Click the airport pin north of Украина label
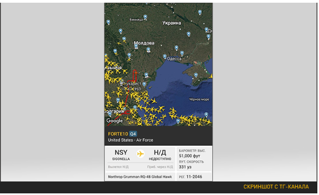Viewport: 319px width, 195px height. coord(200,12)
